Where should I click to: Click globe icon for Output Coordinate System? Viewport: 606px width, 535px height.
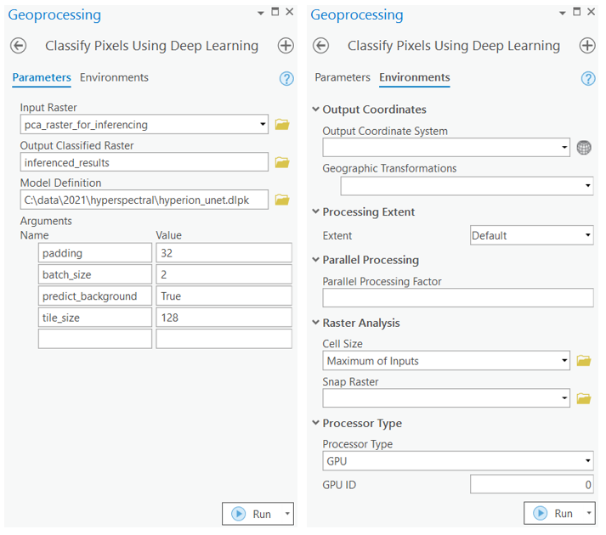[583, 148]
